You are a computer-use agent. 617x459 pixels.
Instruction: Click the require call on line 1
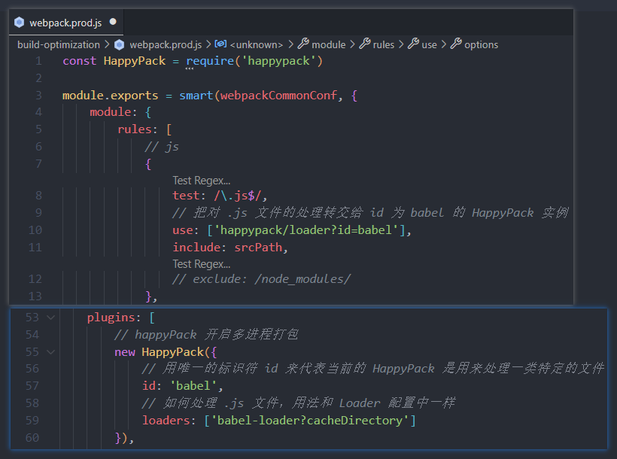[210, 61]
